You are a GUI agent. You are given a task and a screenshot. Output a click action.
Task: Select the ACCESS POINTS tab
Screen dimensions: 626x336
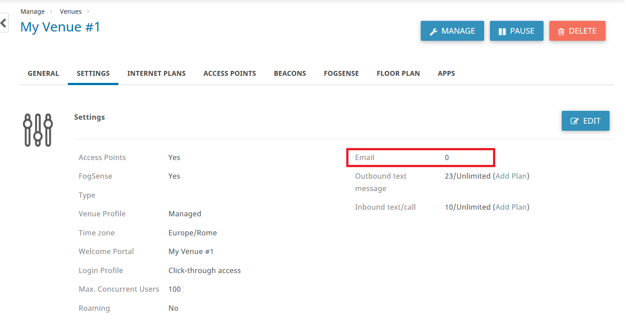point(230,73)
